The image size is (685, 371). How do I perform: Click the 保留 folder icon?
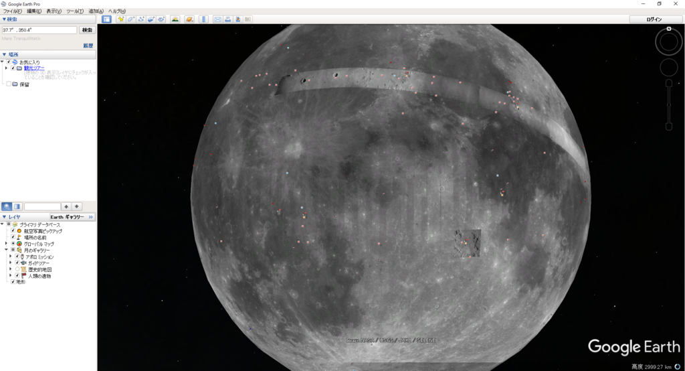click(x=15, y=84)
